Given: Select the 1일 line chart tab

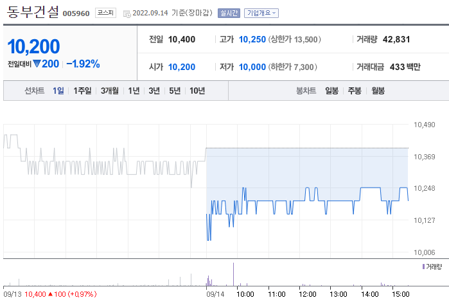Looking at the screenshot, I should tap(58, 91).
